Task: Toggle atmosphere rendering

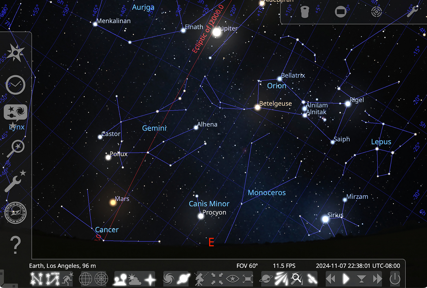Action: [135, 279]
